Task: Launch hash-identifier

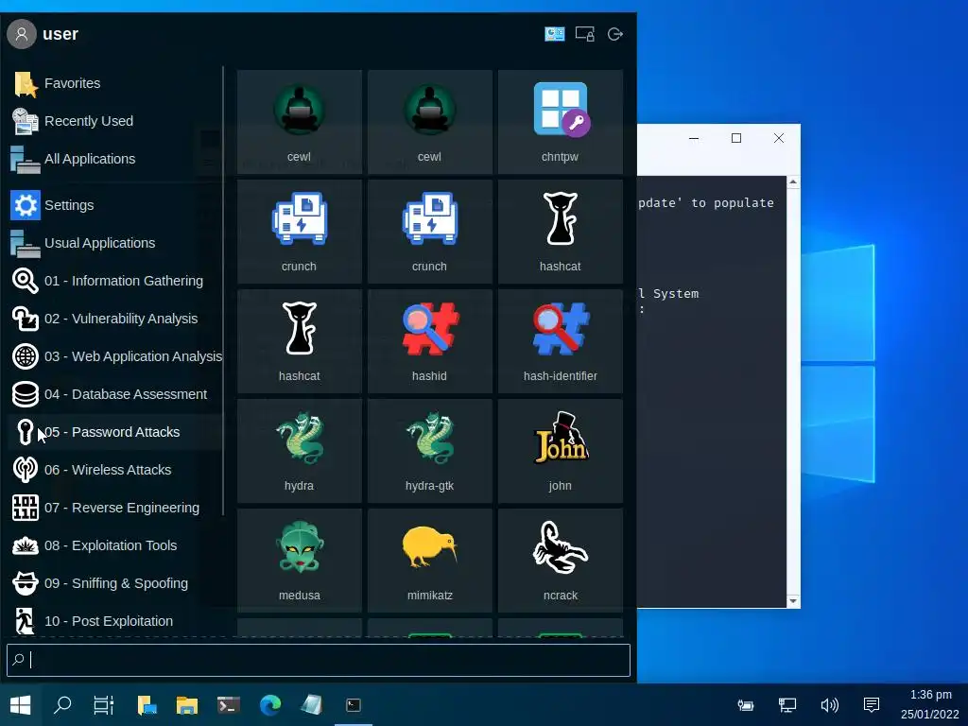Action: (x=560, y=340)
